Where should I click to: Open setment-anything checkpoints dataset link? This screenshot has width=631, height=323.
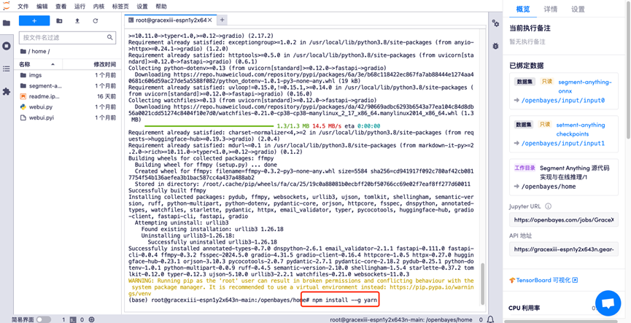[x=580, y=130]
